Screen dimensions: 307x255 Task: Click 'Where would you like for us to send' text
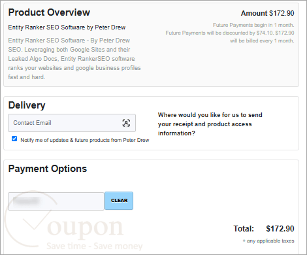[x=210, y=115]
